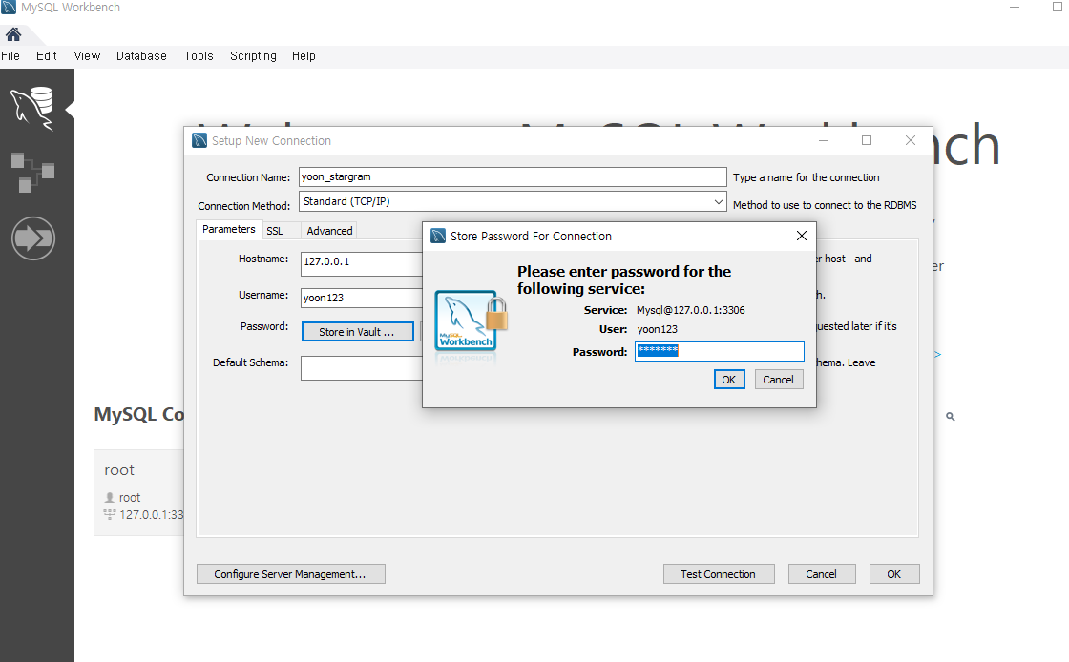Click Configure Server Management button
Image resolution: width=1069 pixels, height=662 pixels.
coord(290,574)
